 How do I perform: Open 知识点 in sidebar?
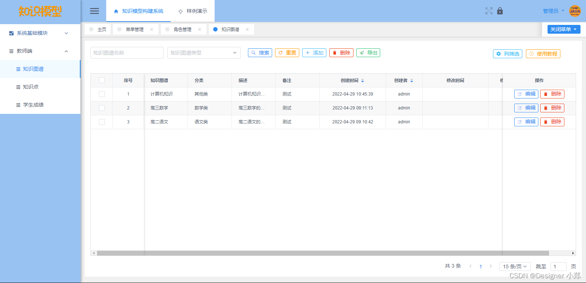point(40,87)
